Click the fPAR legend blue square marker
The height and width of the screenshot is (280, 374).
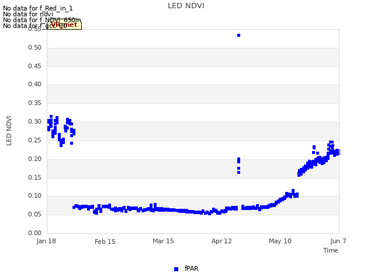click(176, 269)
